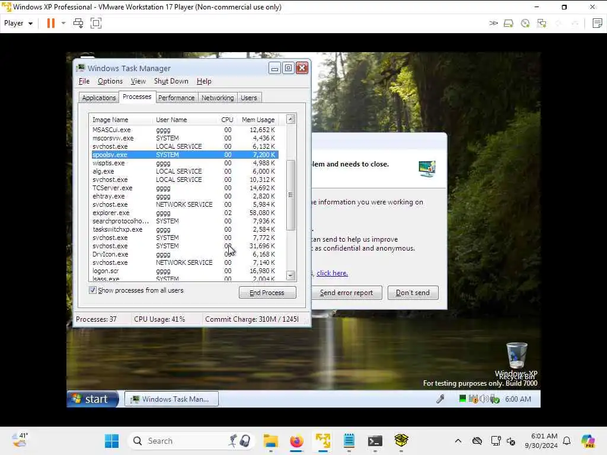
Task: Open the yellow package taskbar icon
Action: click(x=401, y=441)
